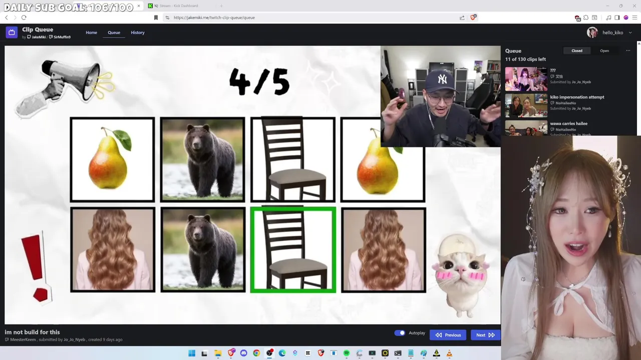Open a new browser tab with plus
This screenshot has width=641, height=360.
[221, 5]
